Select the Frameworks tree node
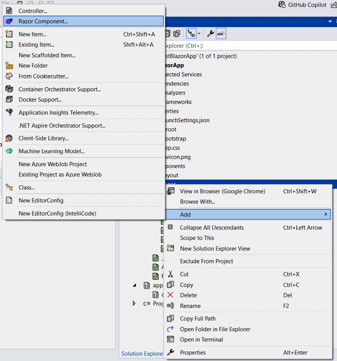Screen dimensions: 337x361 pyautogui.click(x=178, y=102)
